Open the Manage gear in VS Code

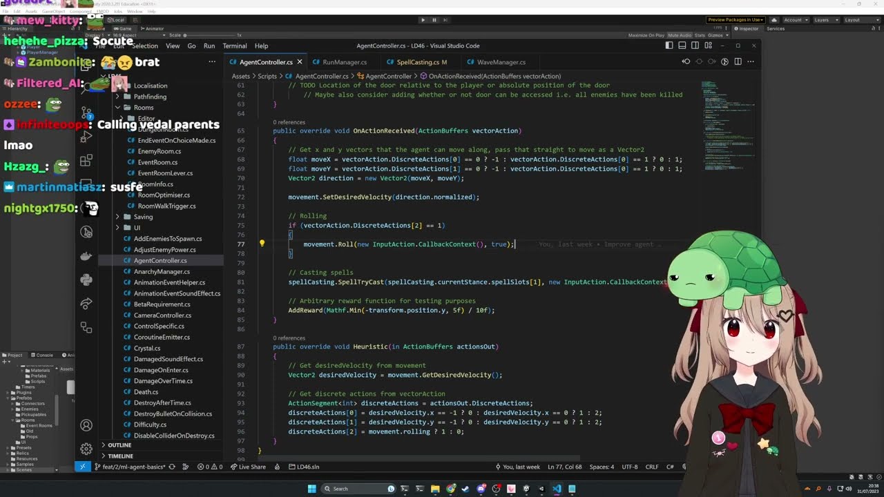click(x=86, y=449)
